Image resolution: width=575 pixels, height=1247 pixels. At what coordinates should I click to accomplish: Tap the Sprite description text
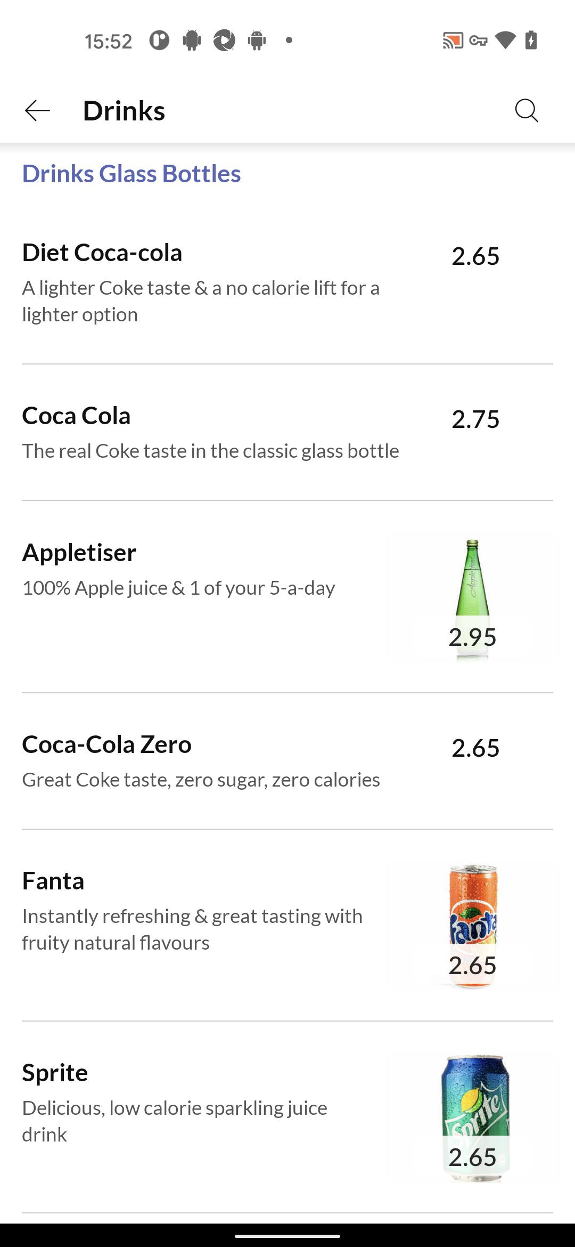point(175,1121)
